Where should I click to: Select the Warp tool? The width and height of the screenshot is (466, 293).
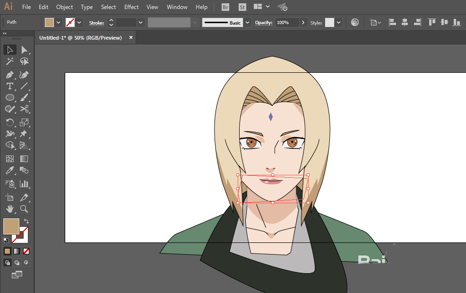[10, 134]
